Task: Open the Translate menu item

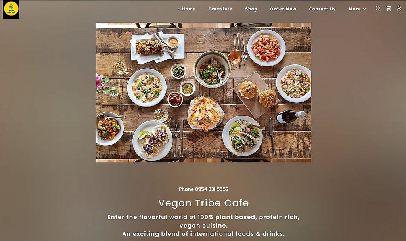Action: coord(220,9)
